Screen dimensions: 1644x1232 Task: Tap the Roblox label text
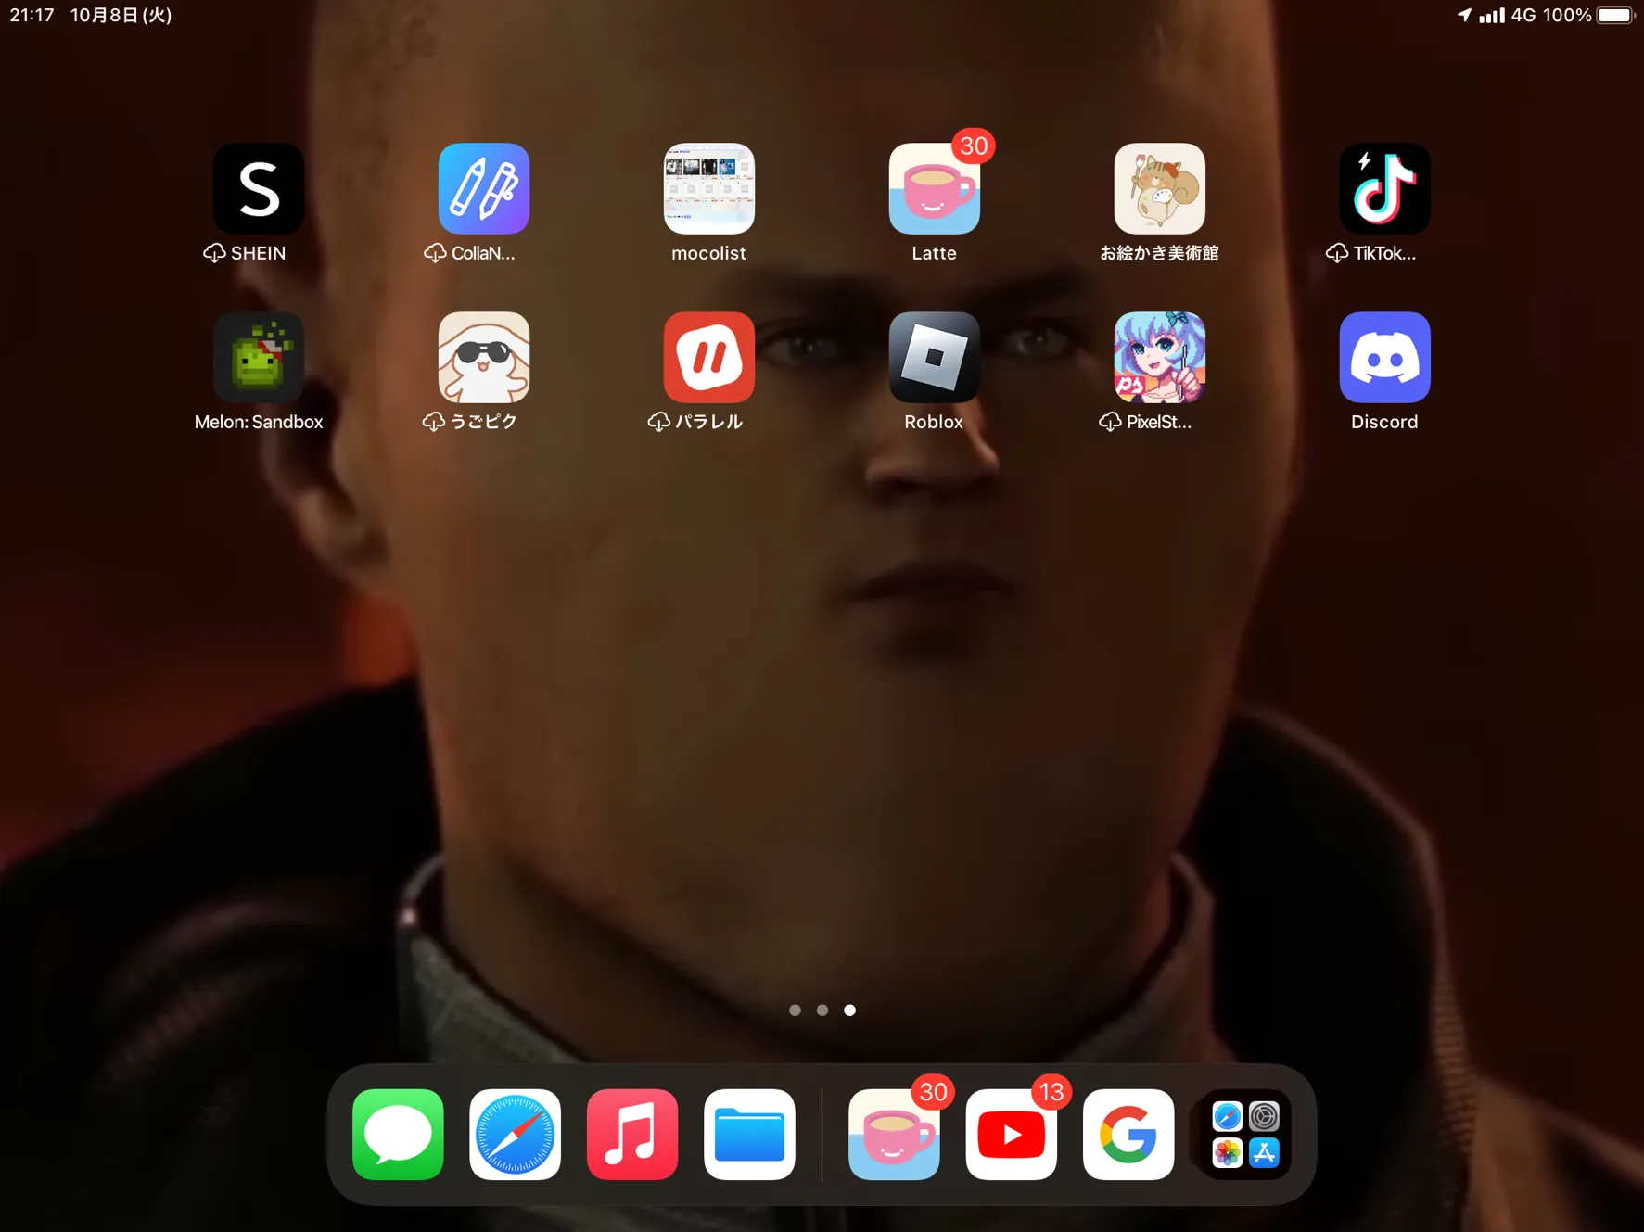pos(934,422)
